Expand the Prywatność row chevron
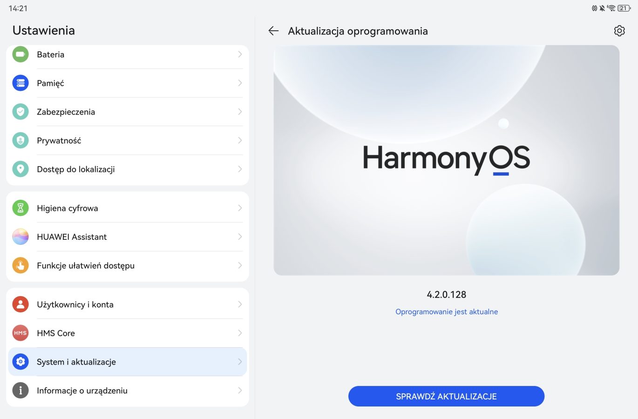This screenshot has height=419, width=638. pos(240,141)
